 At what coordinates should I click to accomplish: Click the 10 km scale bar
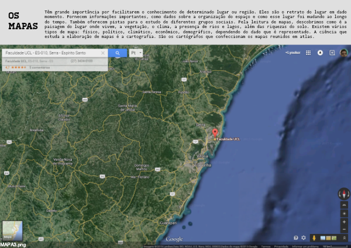click(335, 246)
